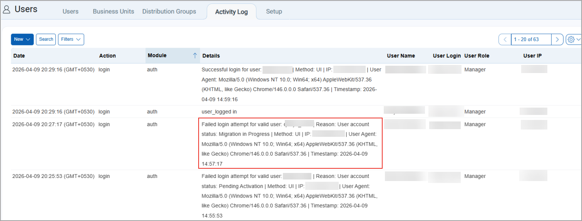This screenshot has width=582, height=221.
Task: Expand the New button dropdown
Action: pyautogui.click(x=22, y=39)
